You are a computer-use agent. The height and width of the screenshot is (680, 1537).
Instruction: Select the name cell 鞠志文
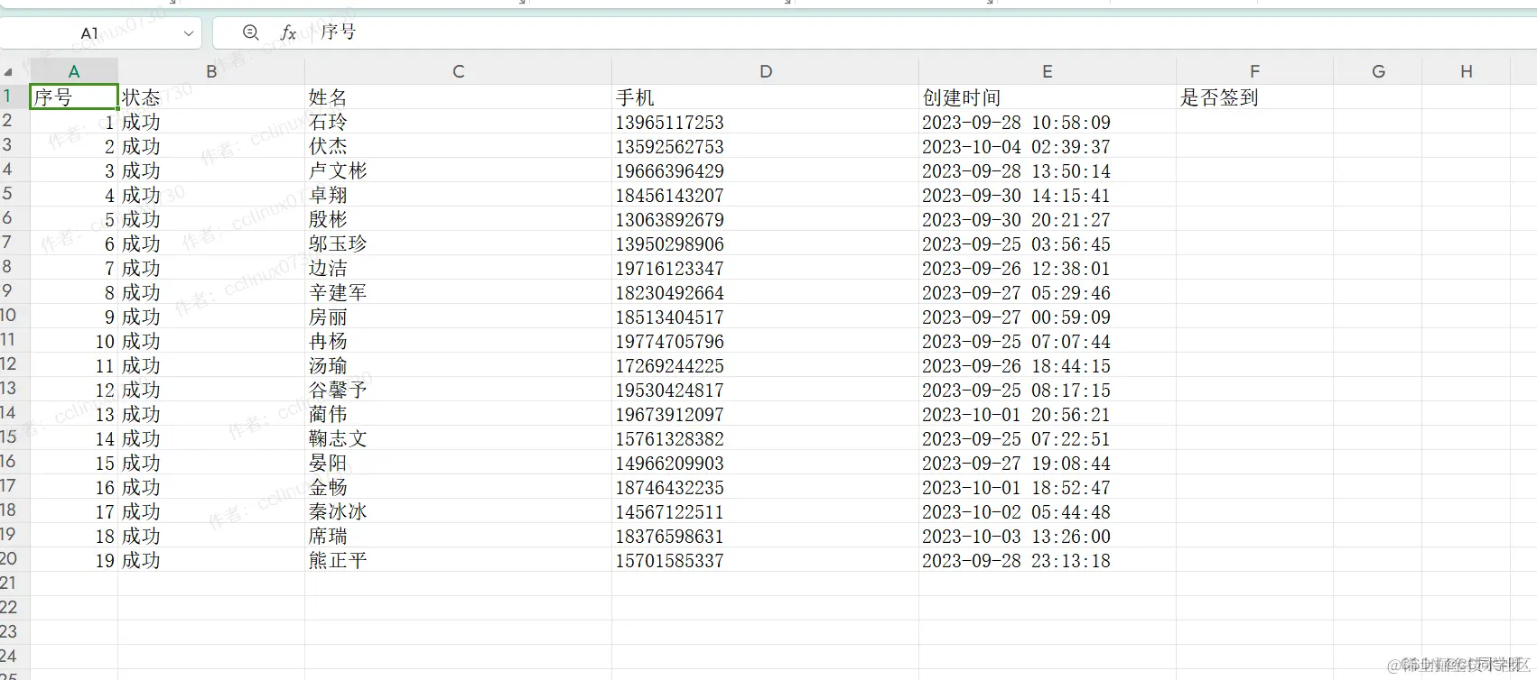click(x=458, y=438)
